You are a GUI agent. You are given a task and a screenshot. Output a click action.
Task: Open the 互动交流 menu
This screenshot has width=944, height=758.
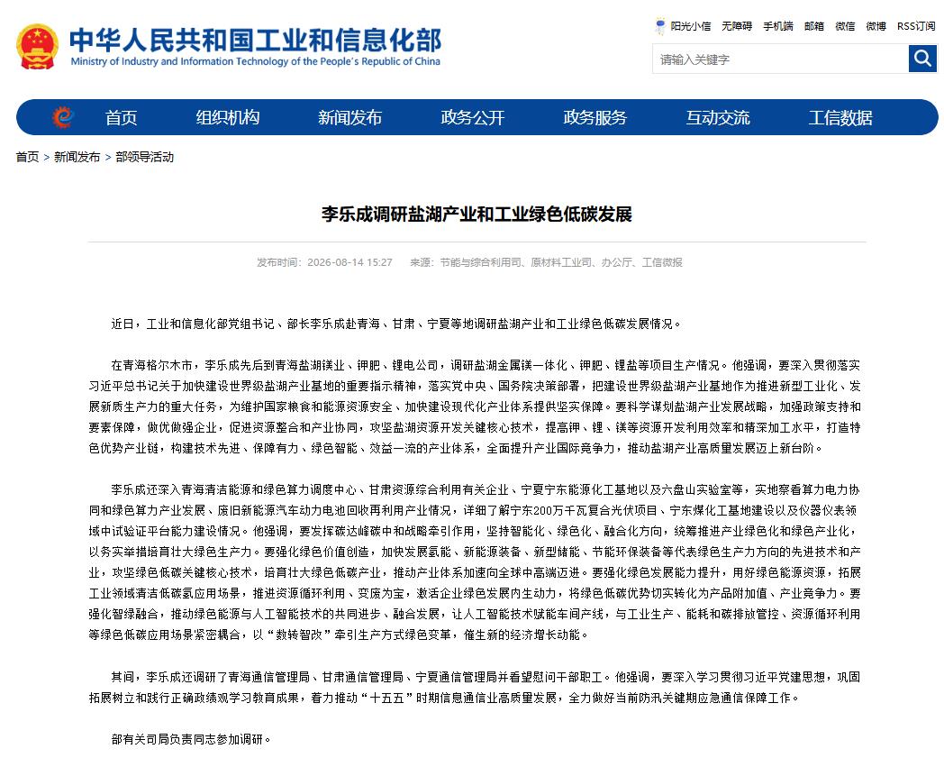tap(718, 117)
